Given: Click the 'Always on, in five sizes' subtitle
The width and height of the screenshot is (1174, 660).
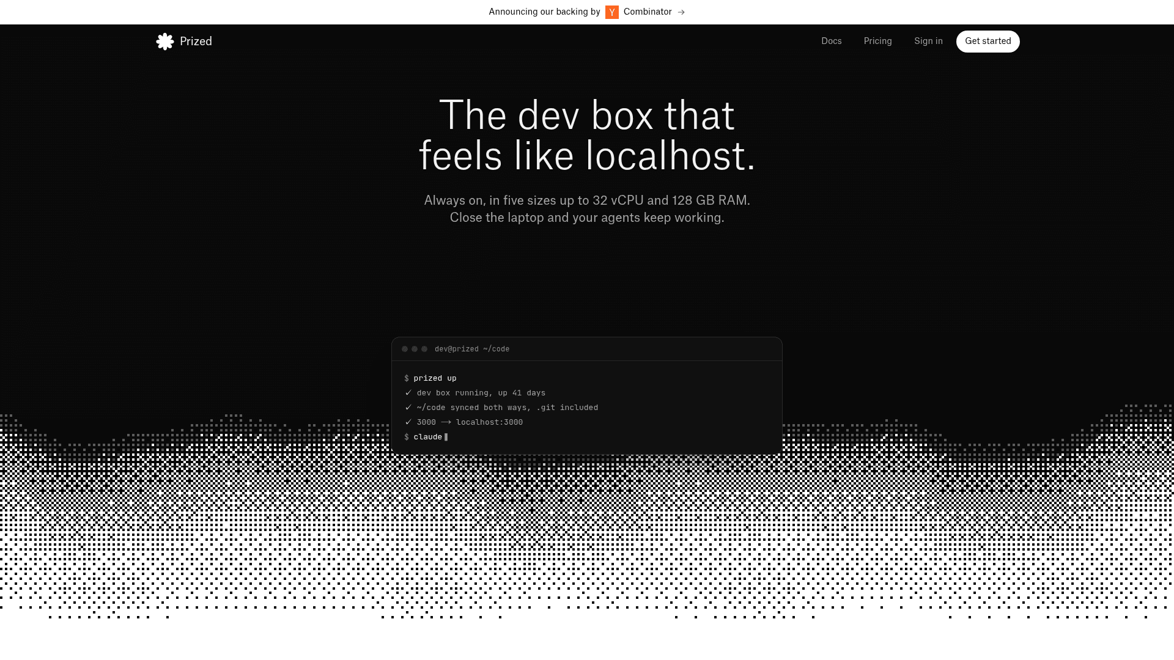Looking at the screenshot, I should pos(587,200).
